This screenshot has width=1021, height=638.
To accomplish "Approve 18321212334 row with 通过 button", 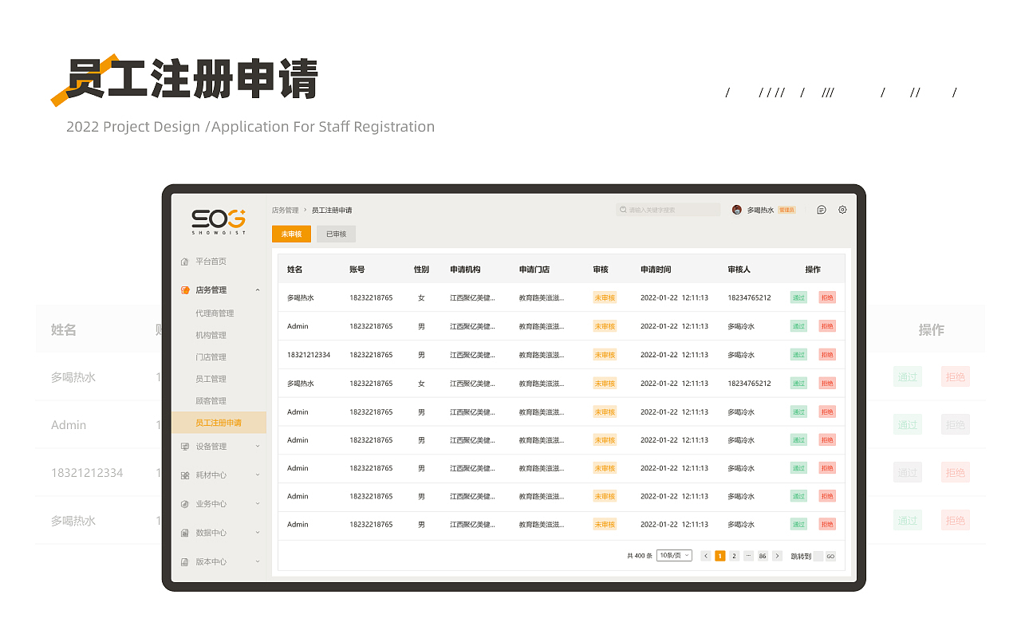I will [798, 355].
